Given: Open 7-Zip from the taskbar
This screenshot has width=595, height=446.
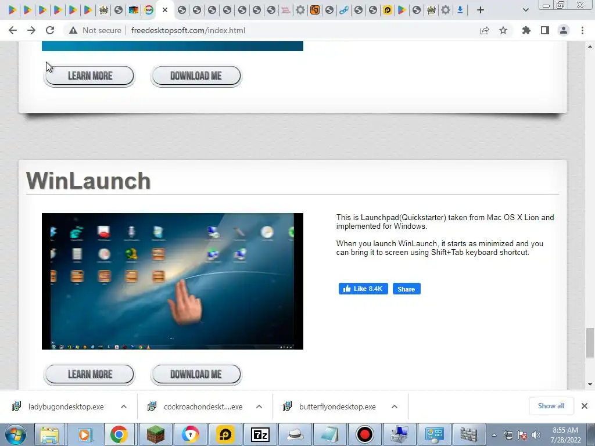Looking at the screenshot, I should [x=260, y=434].
